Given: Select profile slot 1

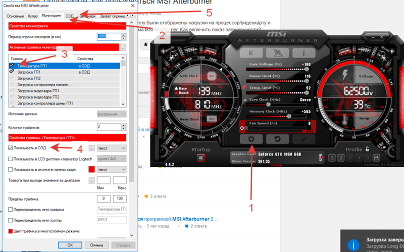Looking at the screenshot, I should coord(332,158).
